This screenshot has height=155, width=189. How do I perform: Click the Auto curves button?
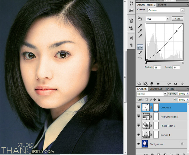pos(177,18)
